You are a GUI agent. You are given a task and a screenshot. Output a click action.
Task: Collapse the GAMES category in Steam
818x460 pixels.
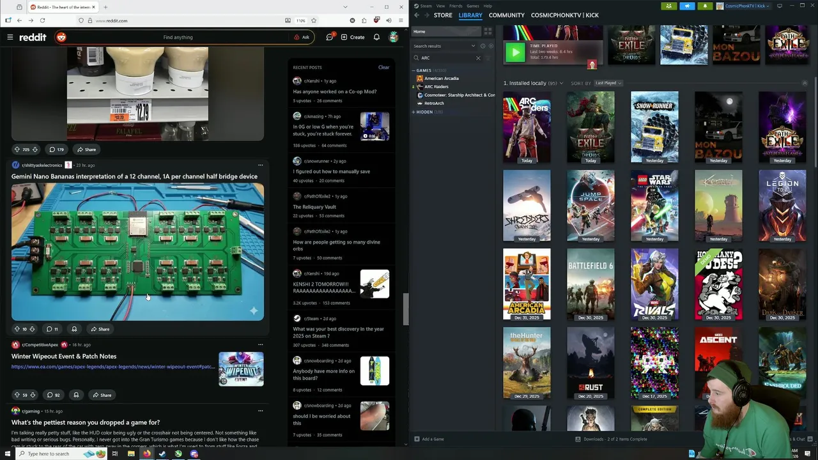[x=413, y=70]
